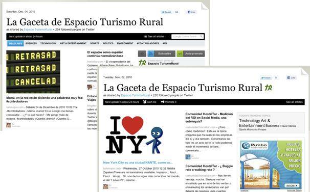This screenshot has height=192, width=310.
Task: Open the Art & Entertainment tab
Action: click(x=73, y=43)
